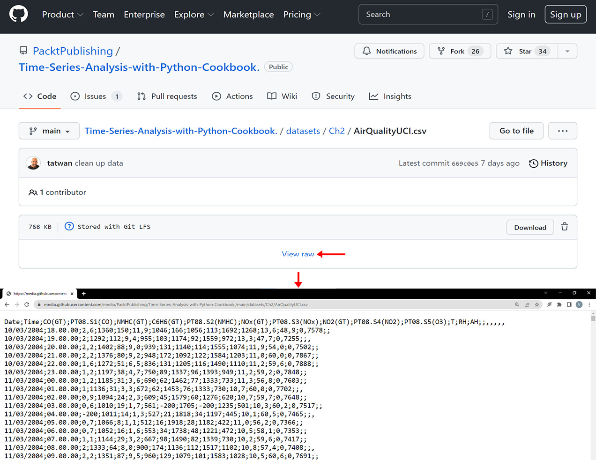Download the CSV file
596x460 pixels.
(x=530, y=227)
